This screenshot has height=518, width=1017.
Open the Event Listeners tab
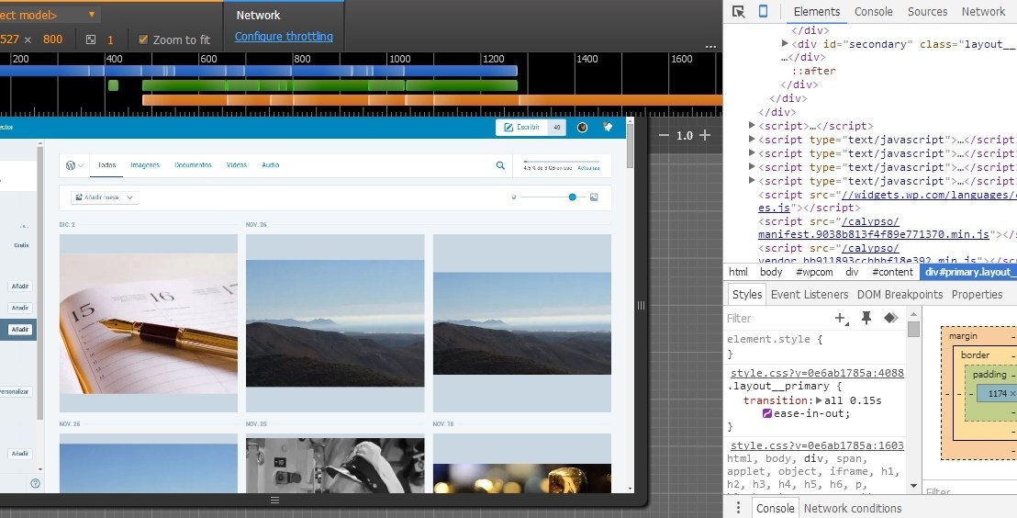[810, 294]
